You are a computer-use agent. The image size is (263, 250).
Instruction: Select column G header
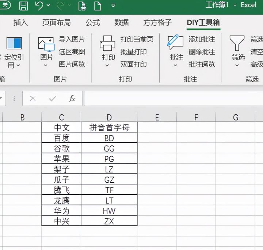236,117
